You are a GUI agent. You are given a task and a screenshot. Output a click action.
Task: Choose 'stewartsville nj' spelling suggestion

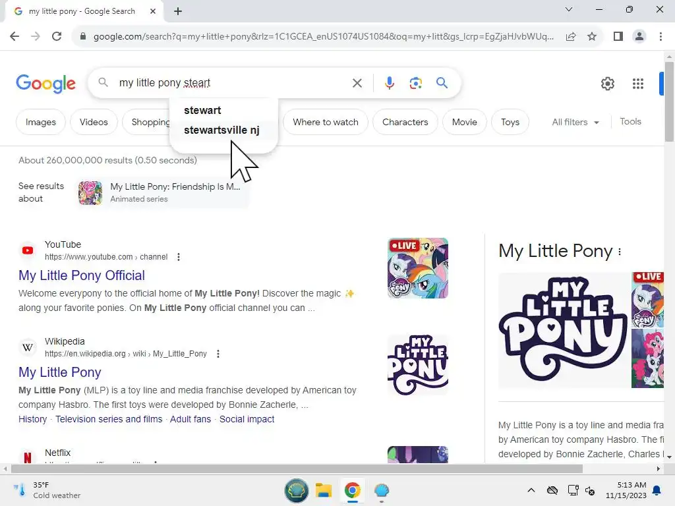(x=221, y=130)
